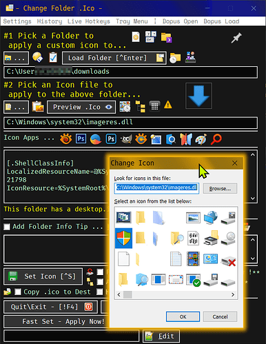Open Live Hotkeys menu

[89, 21]
